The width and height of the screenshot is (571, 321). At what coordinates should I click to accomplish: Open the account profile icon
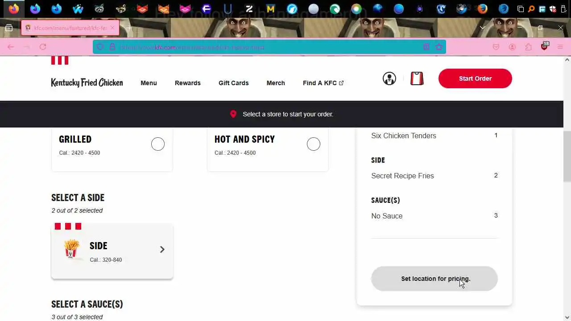pyautogui.click(x=389, y=78)
